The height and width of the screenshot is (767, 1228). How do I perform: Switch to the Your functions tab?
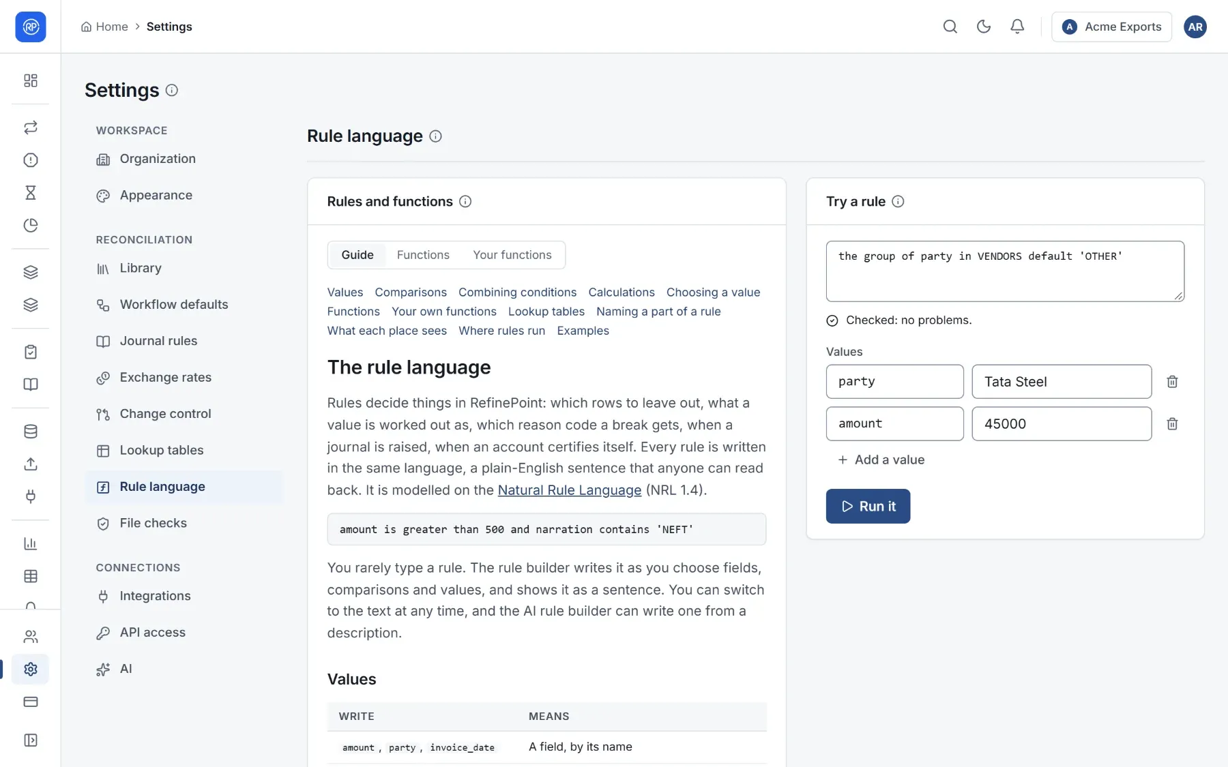[512, 255]
